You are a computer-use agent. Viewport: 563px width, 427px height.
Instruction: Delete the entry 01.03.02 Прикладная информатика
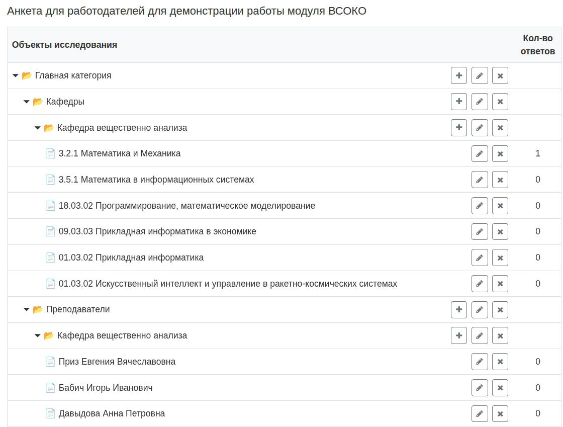pyautogui.click(x=500, y=257)
